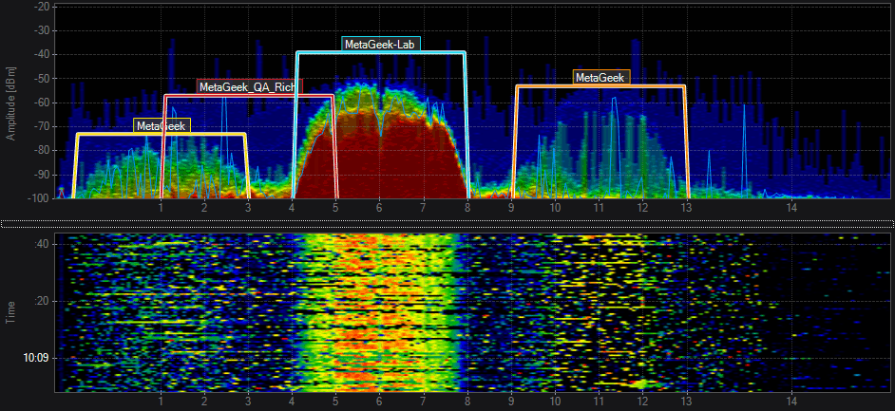Click channel 8 on the waterfall graph axis
The height and width of the screenshot is (411, 895).
pyautogui.click(x=467, y=402)
